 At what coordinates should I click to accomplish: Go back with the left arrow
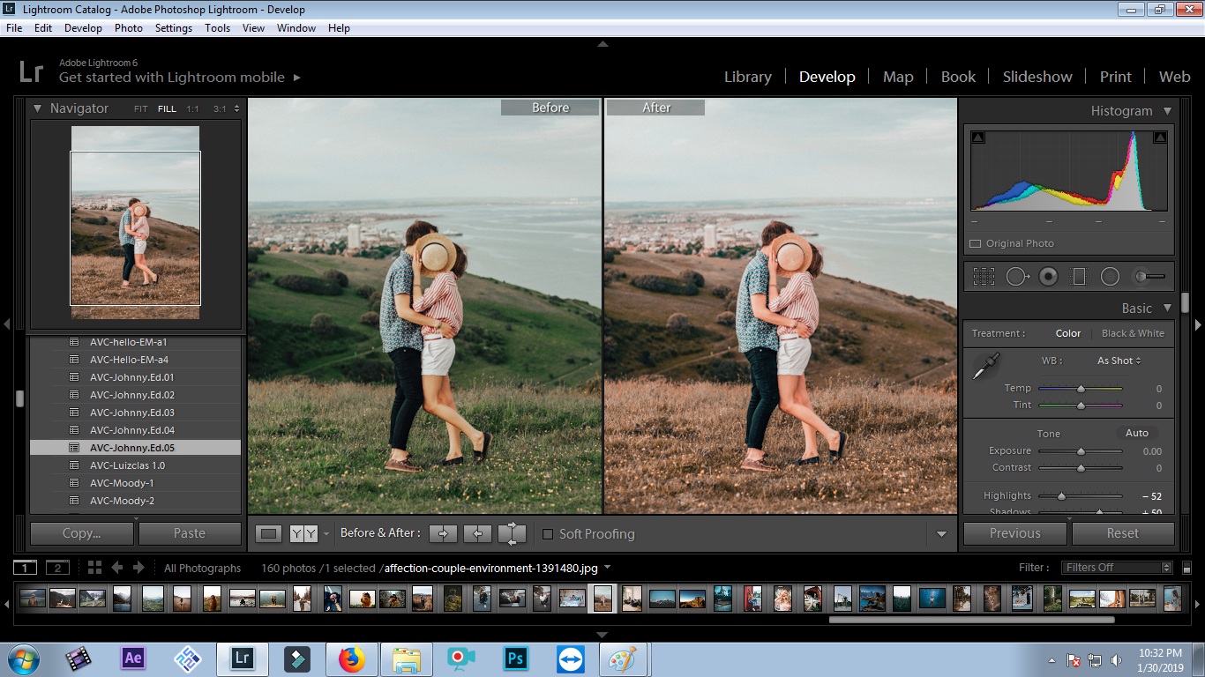click(x=116, y=568)
